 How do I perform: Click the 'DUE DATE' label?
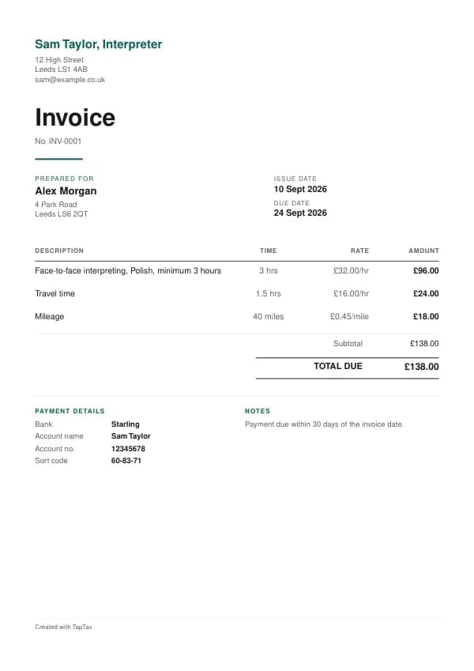click(x=292, y=203)
